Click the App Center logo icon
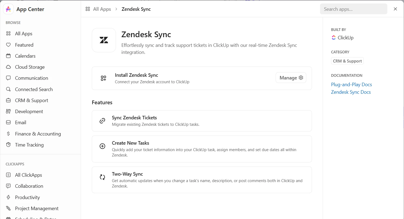This screenshot has width=404, height=219. [x=8, y=9]
